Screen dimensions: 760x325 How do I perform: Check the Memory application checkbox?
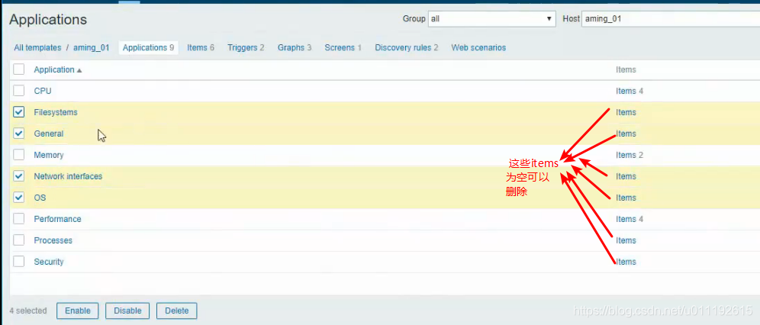pos(19,155)
